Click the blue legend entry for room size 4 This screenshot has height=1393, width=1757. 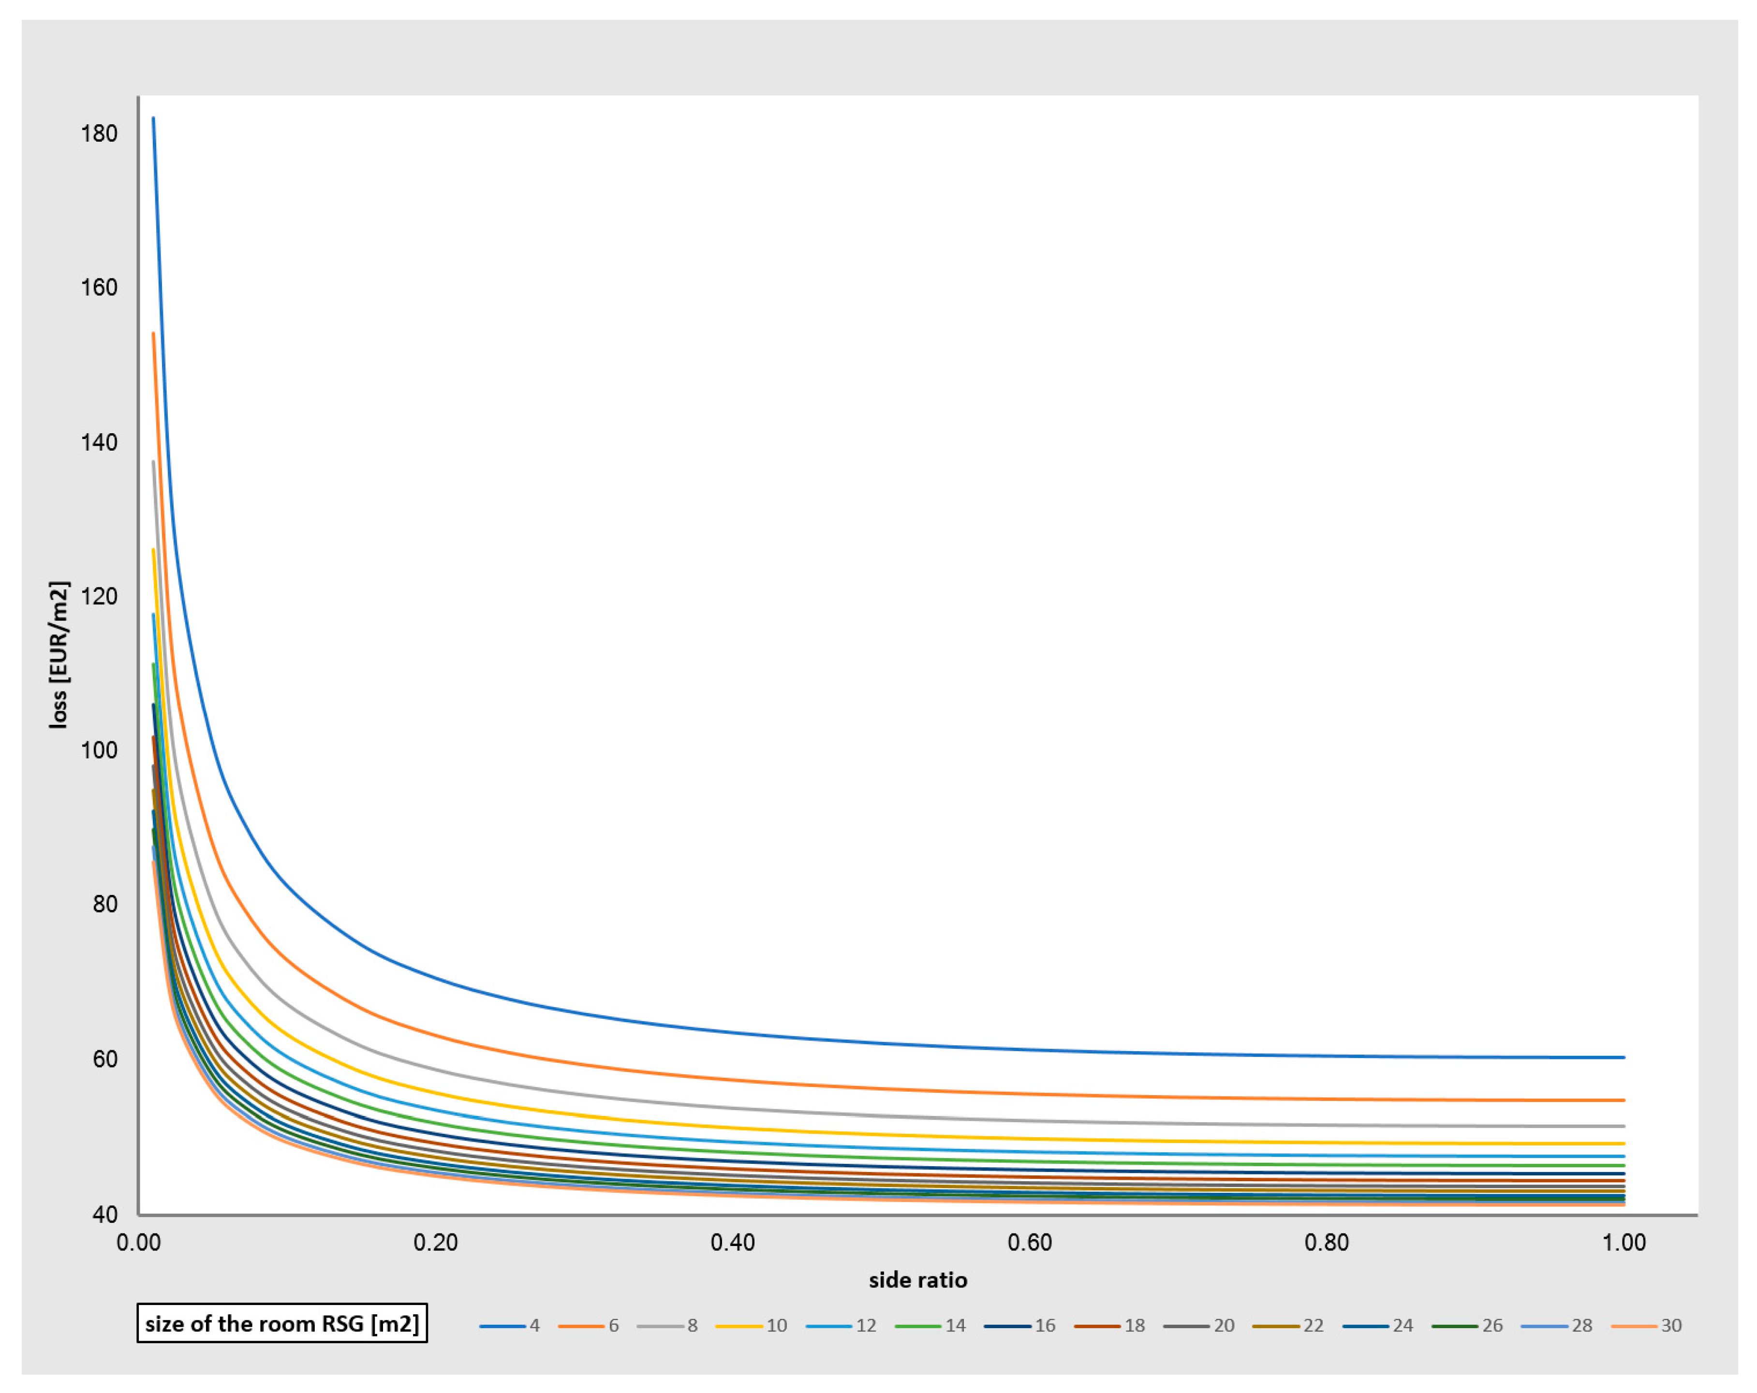(510, 1325)
